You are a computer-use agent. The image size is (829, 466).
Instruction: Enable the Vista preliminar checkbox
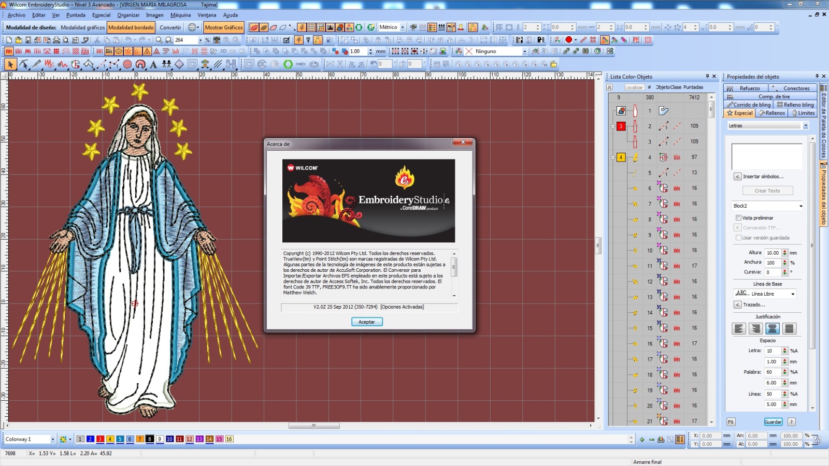point(738,218)
